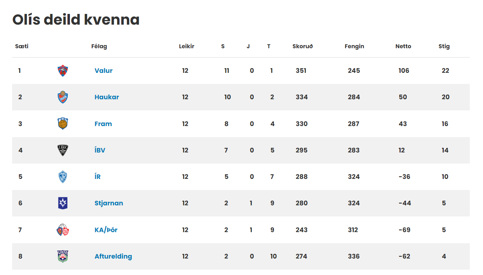The width and height of the screenshot is (483, 275).
Task: Open the ÍBV team link
Action: tap(100, 150)
